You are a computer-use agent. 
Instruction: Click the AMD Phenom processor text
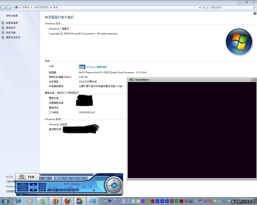point(112,72)
